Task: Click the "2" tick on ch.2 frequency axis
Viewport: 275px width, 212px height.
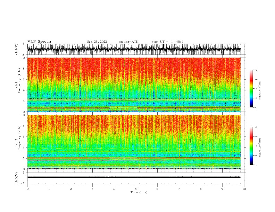Action: (x=24, y=158)
